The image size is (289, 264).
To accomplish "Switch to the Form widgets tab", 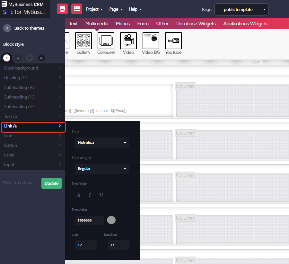I will click(143, 24).
